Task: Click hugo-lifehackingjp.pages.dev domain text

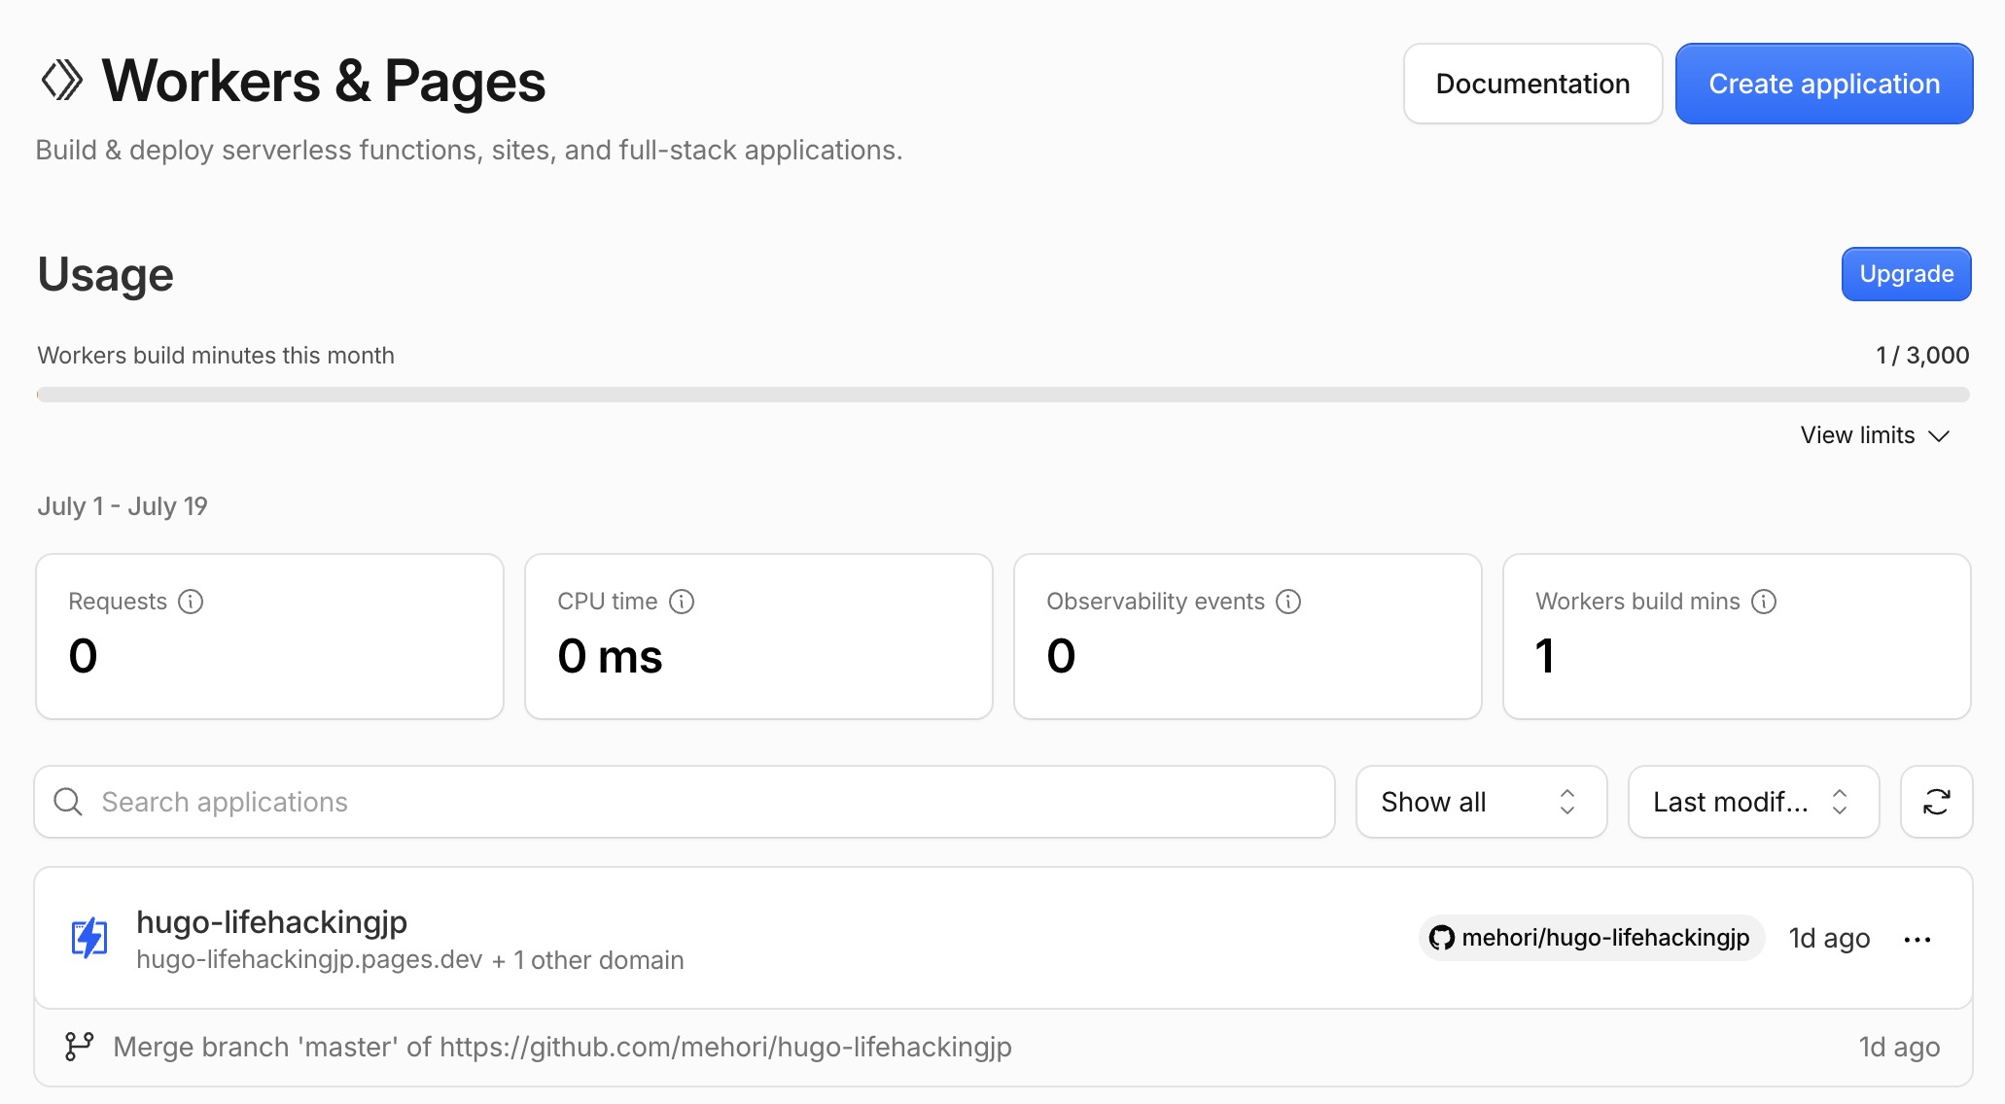Action: 309,960
